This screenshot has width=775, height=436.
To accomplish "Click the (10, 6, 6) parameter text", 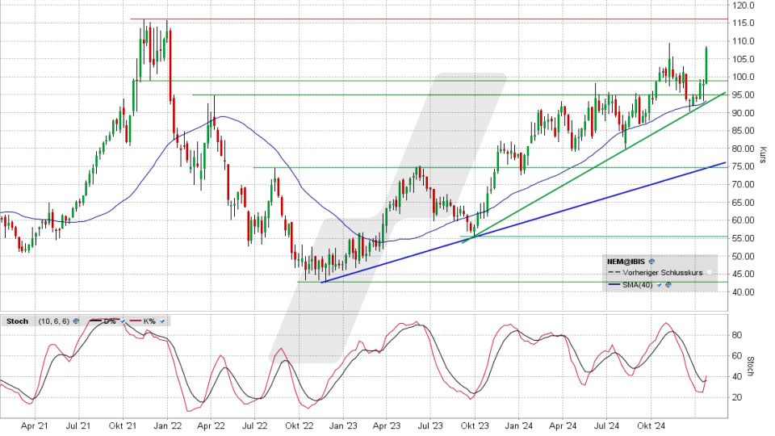I will [54, 321].
